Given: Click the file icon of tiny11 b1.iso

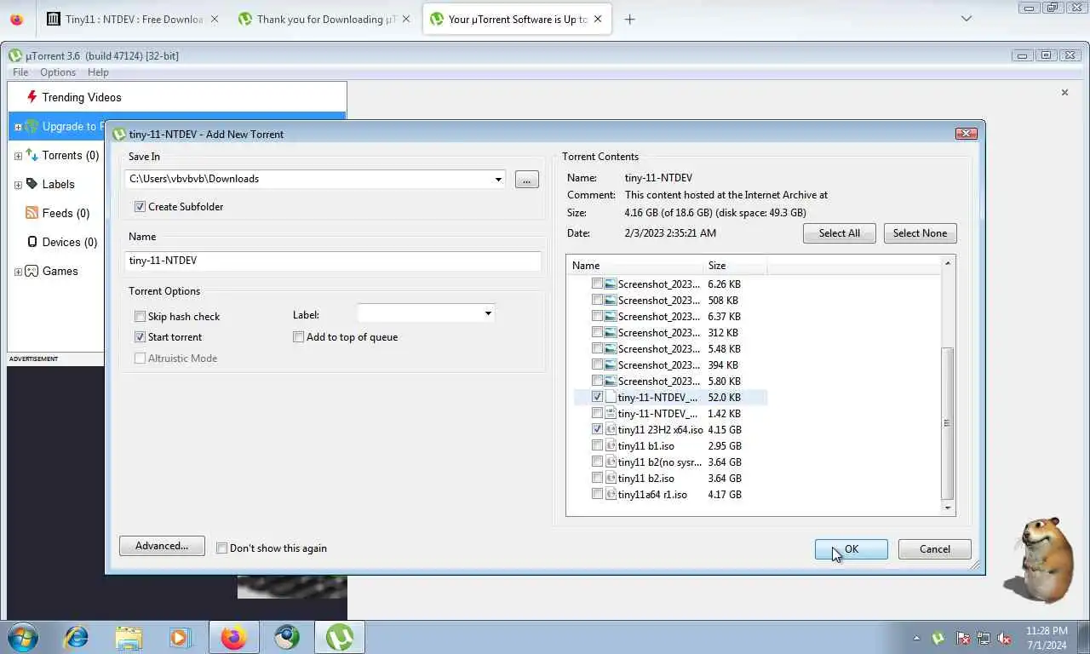Looking at the screenshot, I should pyautogui.click(x=611, y=446).
